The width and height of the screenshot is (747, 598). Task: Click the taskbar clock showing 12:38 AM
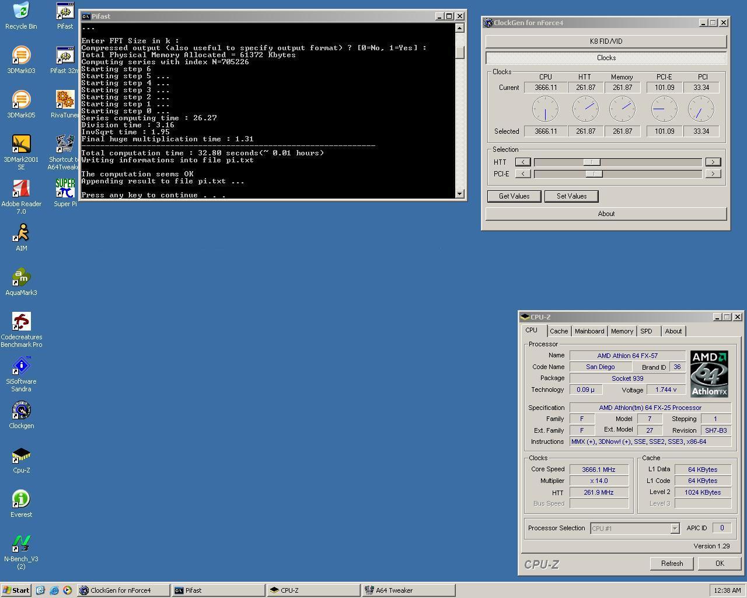point(727,590)
